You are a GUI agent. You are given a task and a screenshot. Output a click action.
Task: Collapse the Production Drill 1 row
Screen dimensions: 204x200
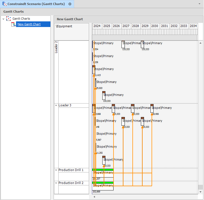pyautogui.click(x=56, y=170)
